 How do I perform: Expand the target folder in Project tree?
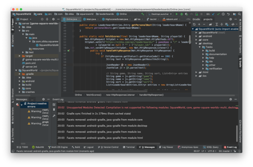[19, 56]
